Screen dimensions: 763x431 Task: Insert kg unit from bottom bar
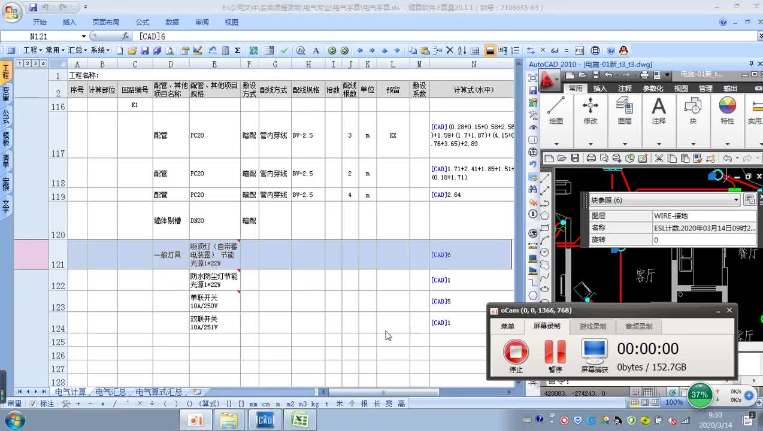[x=316, y=403]
